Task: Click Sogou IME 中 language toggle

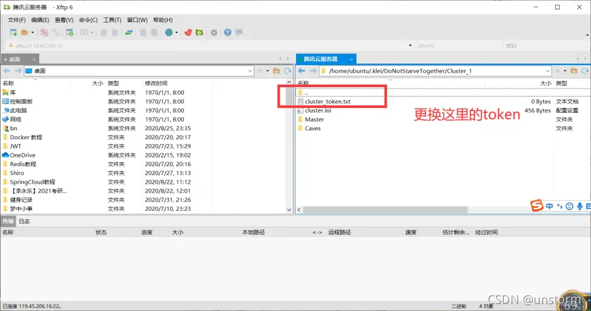Action: tap(549, 206)
